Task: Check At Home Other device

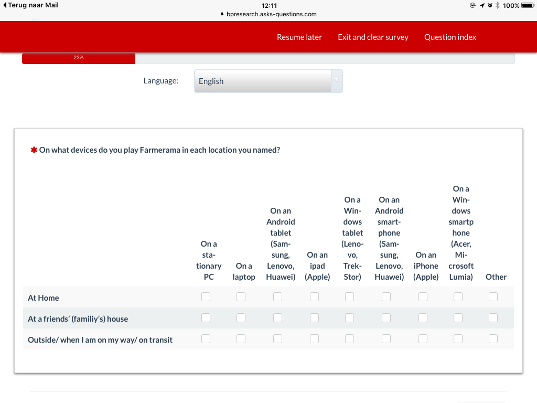Action: pos(493,297)
